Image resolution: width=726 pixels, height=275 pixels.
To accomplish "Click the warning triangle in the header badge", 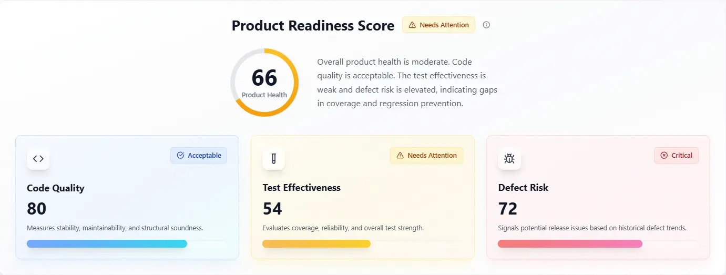I will pyautogui.click(x=412, y=25).
